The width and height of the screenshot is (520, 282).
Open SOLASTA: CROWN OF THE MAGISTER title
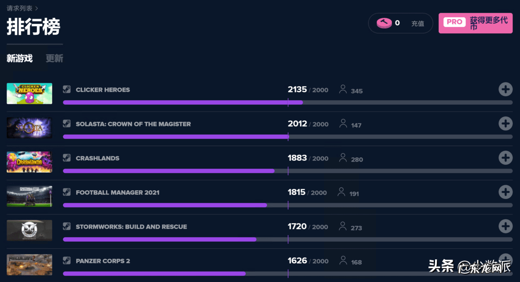coord(133,124)
